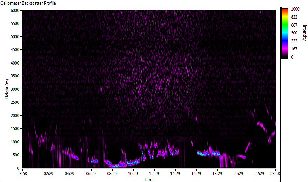308x182 pixels.
Task: Click the Intensity color ramp bar
Action: pyautogui.click(x=284, y=33)
